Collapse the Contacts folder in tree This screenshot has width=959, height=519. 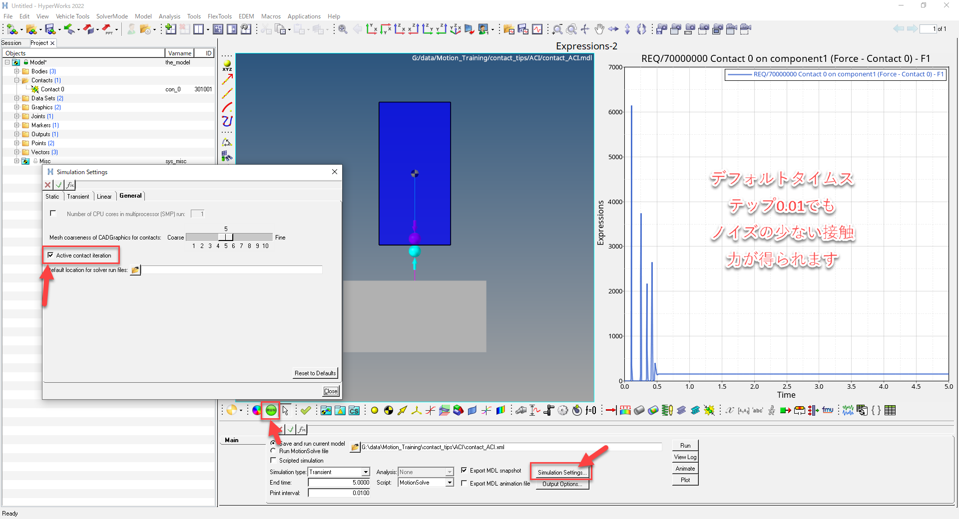(17, 80)
